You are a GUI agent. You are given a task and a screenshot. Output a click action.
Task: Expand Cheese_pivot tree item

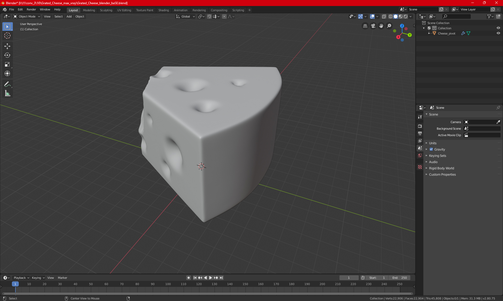pos(429,33)
